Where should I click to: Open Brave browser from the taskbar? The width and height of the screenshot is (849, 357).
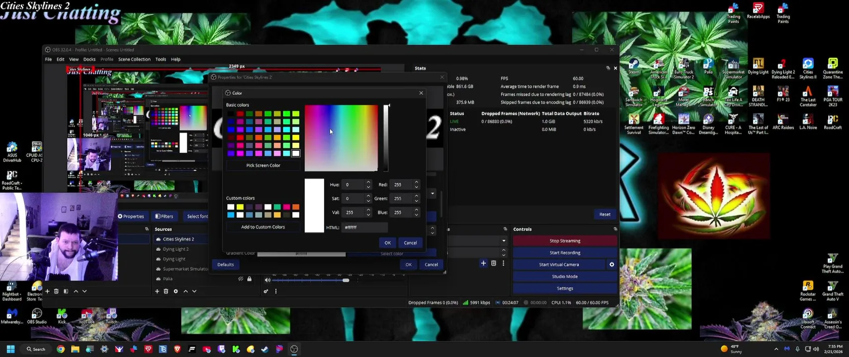coord(177,349)
